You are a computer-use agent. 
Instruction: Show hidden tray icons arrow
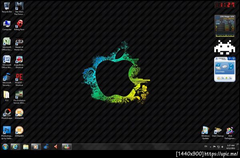(x=210, y=147)
